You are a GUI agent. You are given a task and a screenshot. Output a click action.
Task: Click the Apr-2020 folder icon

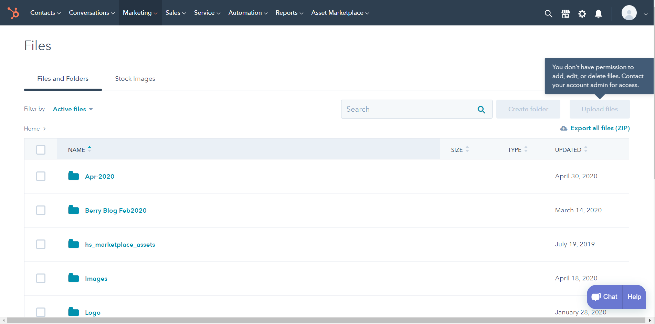point(73,176)
